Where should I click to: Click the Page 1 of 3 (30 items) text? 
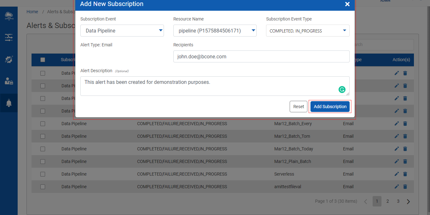tap(336, 201)
